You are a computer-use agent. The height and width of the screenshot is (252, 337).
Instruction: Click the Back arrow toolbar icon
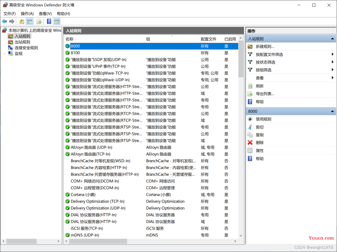(4, 21)
